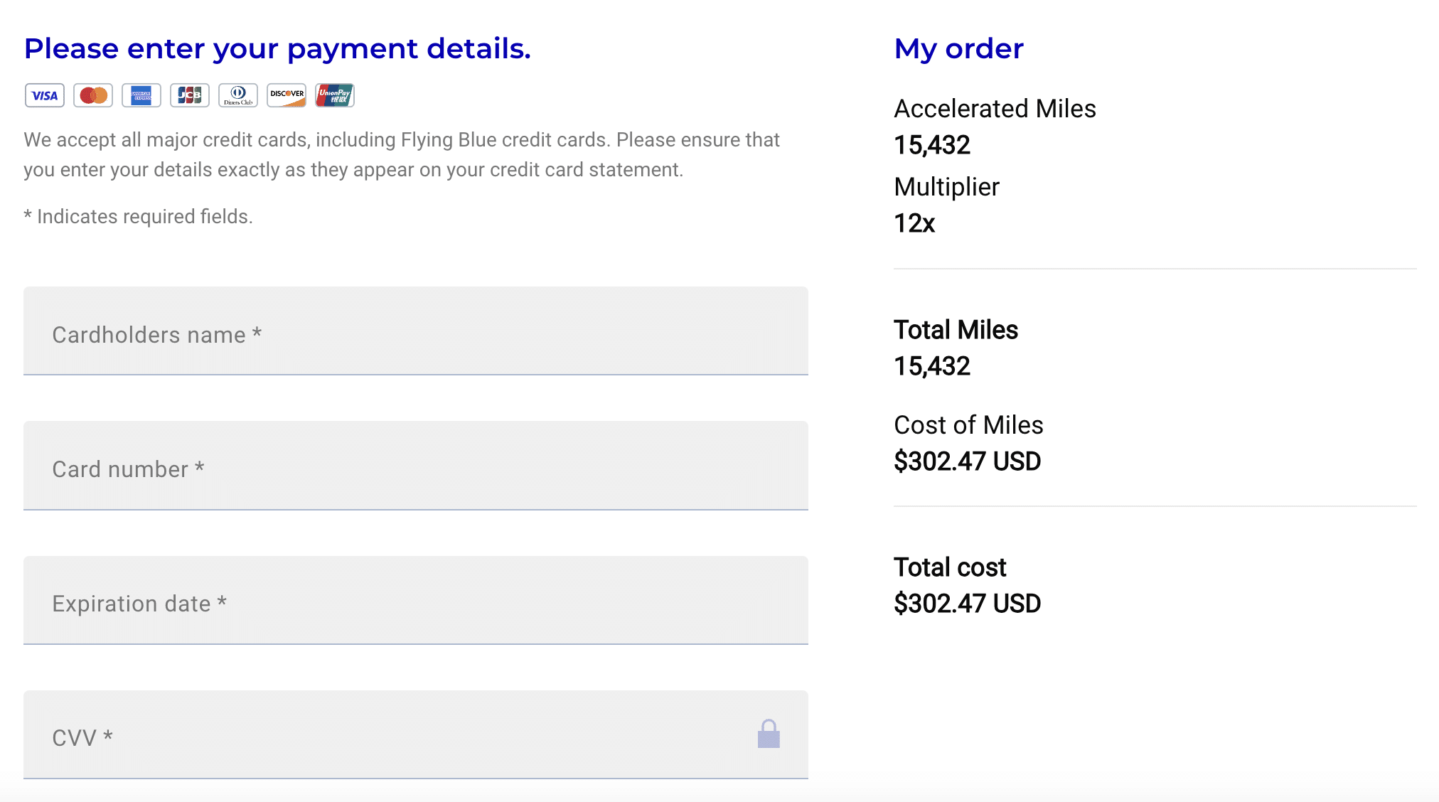Click the payment details heading

point(277,49)
